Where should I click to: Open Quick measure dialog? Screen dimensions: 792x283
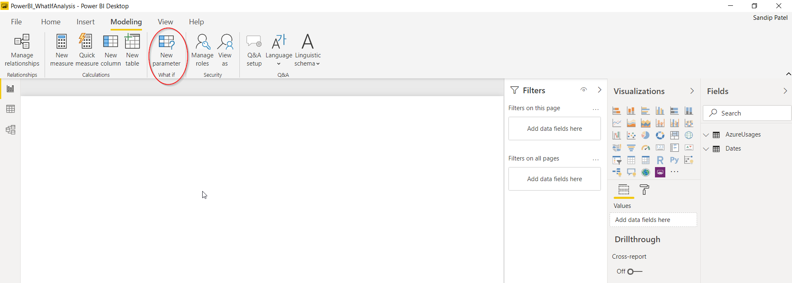pos(87,50)
